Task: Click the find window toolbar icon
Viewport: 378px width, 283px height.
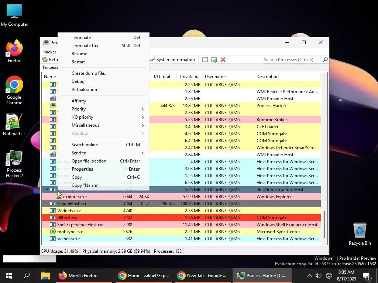Action: coord(205,60)
